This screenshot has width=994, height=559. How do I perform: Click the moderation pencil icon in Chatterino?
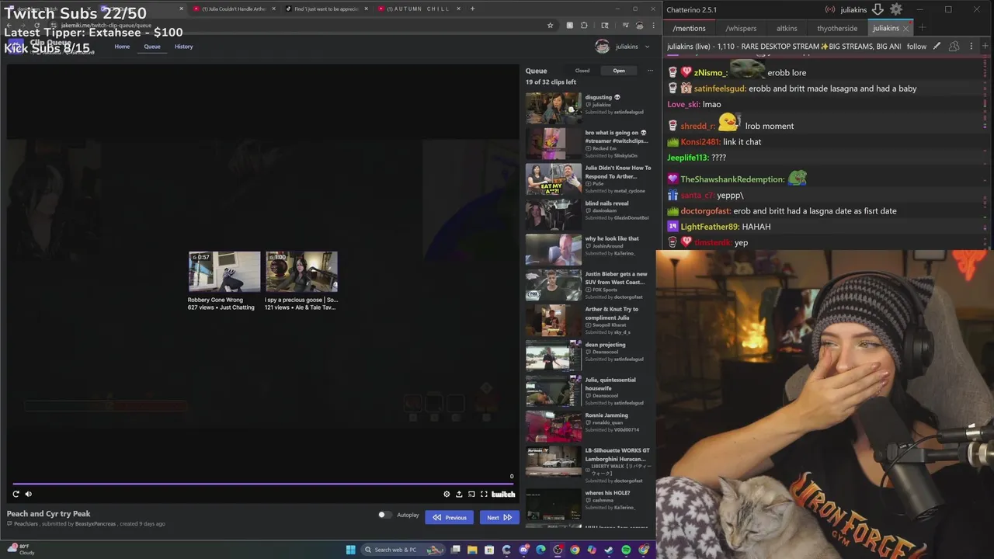coord(937,47)
